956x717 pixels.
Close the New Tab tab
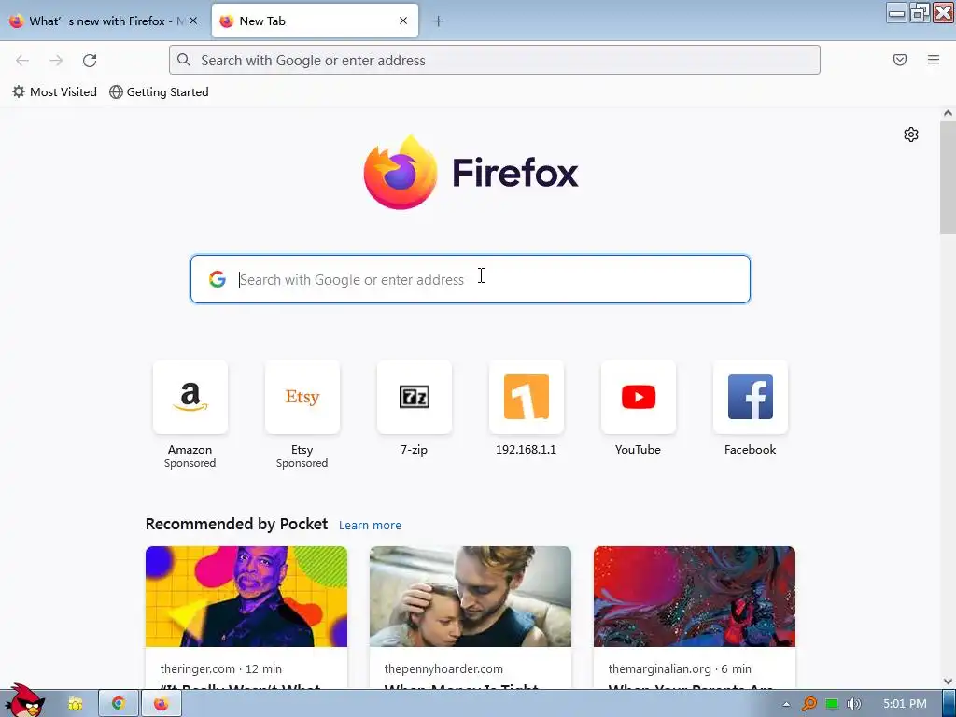(x=403, y=21)
